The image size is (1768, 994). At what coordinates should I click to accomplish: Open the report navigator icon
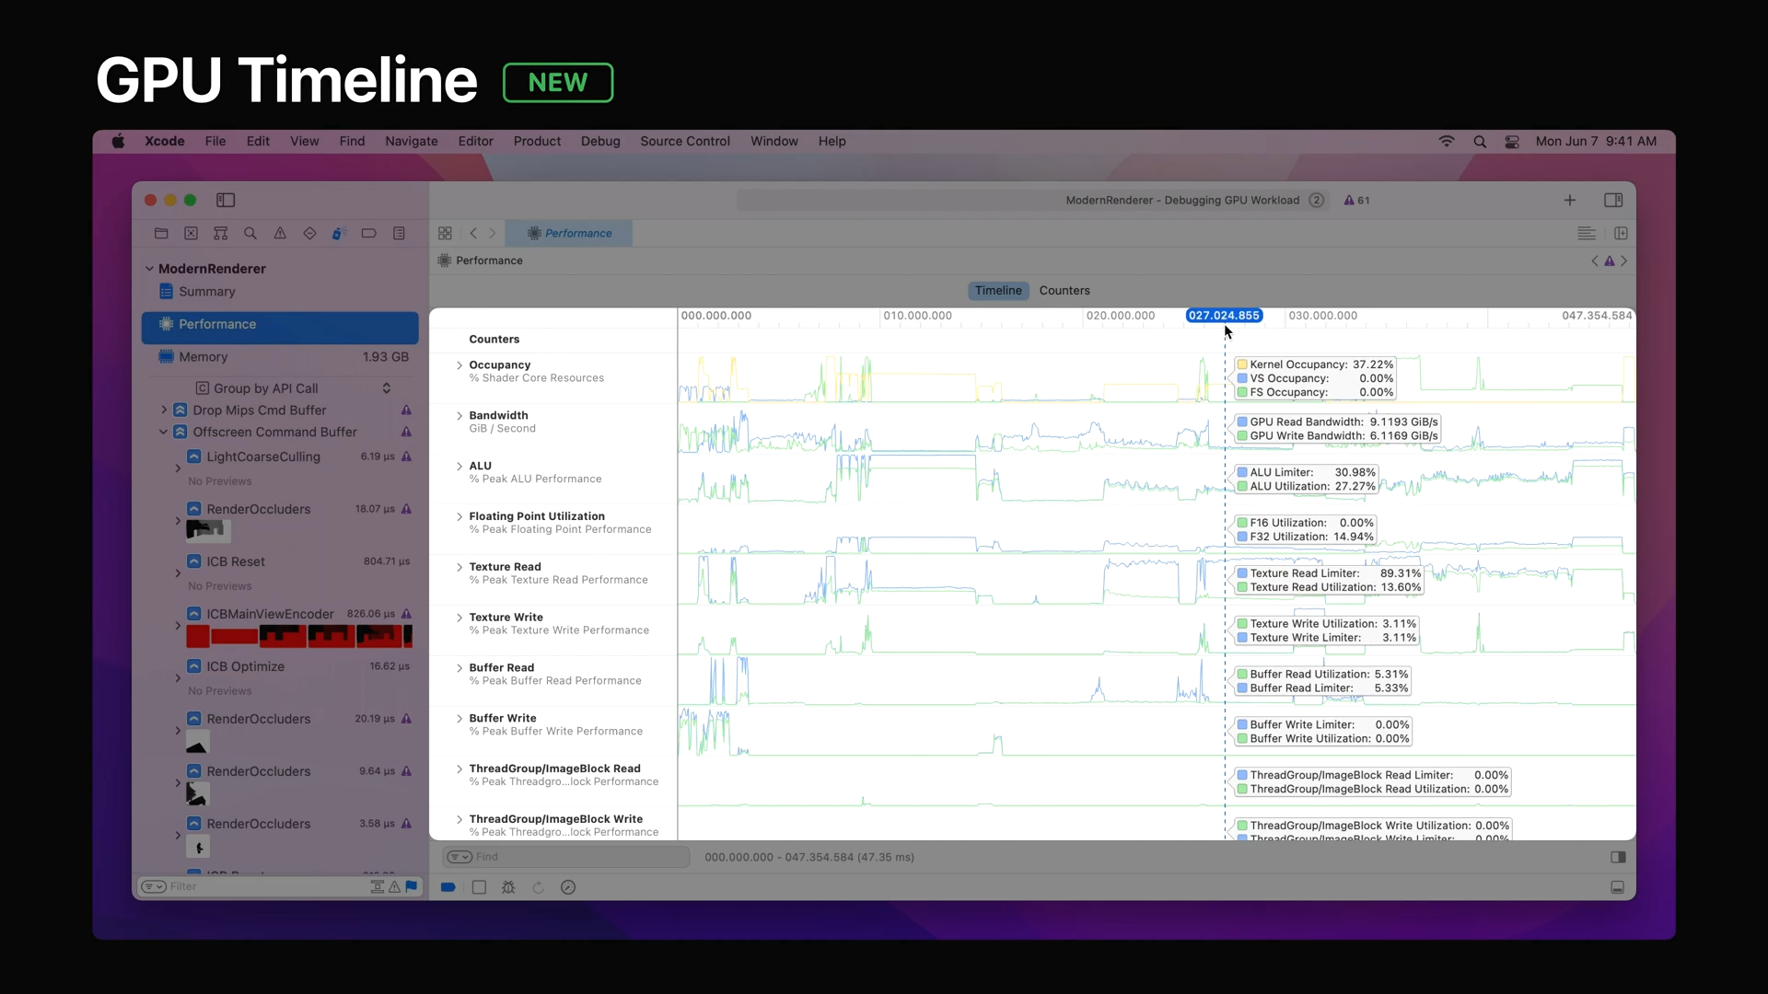[399, 234]
